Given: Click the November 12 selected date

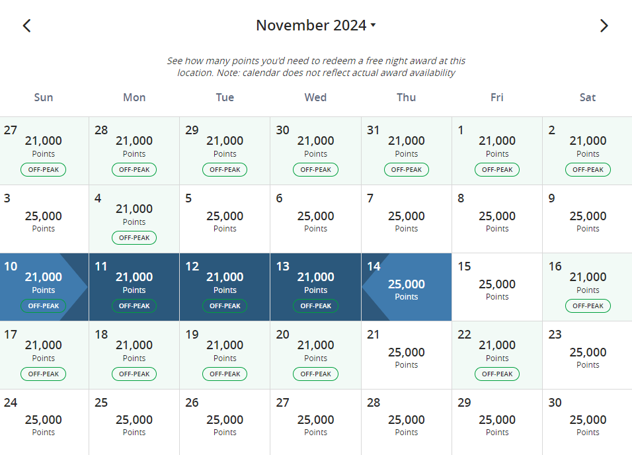Looking at the screenshot, I should (x=225, y=286).
